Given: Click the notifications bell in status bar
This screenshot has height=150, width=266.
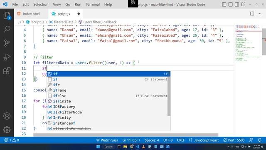Looking at the screenshot, I should [259, 140].
